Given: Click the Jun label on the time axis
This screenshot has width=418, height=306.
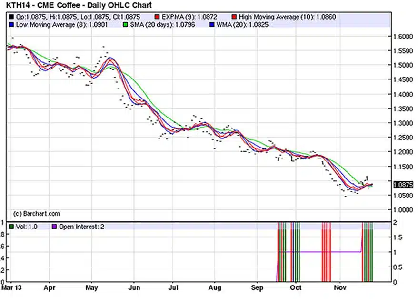Looking at the screenshot, I should click(135, 288).
